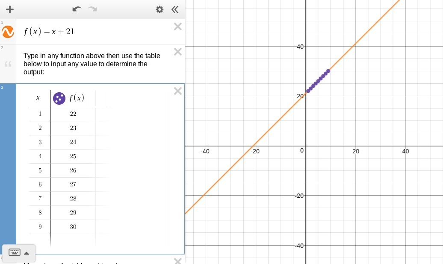Select table cell x value 2

pos(40,128)
